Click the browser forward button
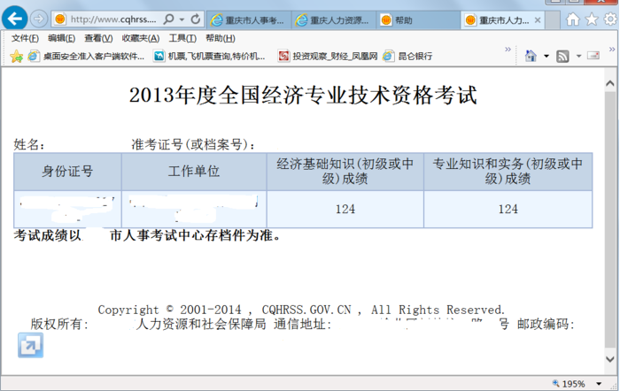The height and width of the screenshot is (391, 620). click(39, 19)
